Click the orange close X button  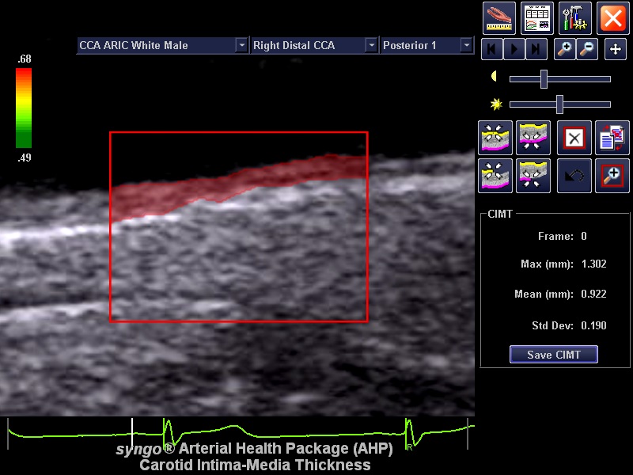pyautogui.click(x=612, y=17)
